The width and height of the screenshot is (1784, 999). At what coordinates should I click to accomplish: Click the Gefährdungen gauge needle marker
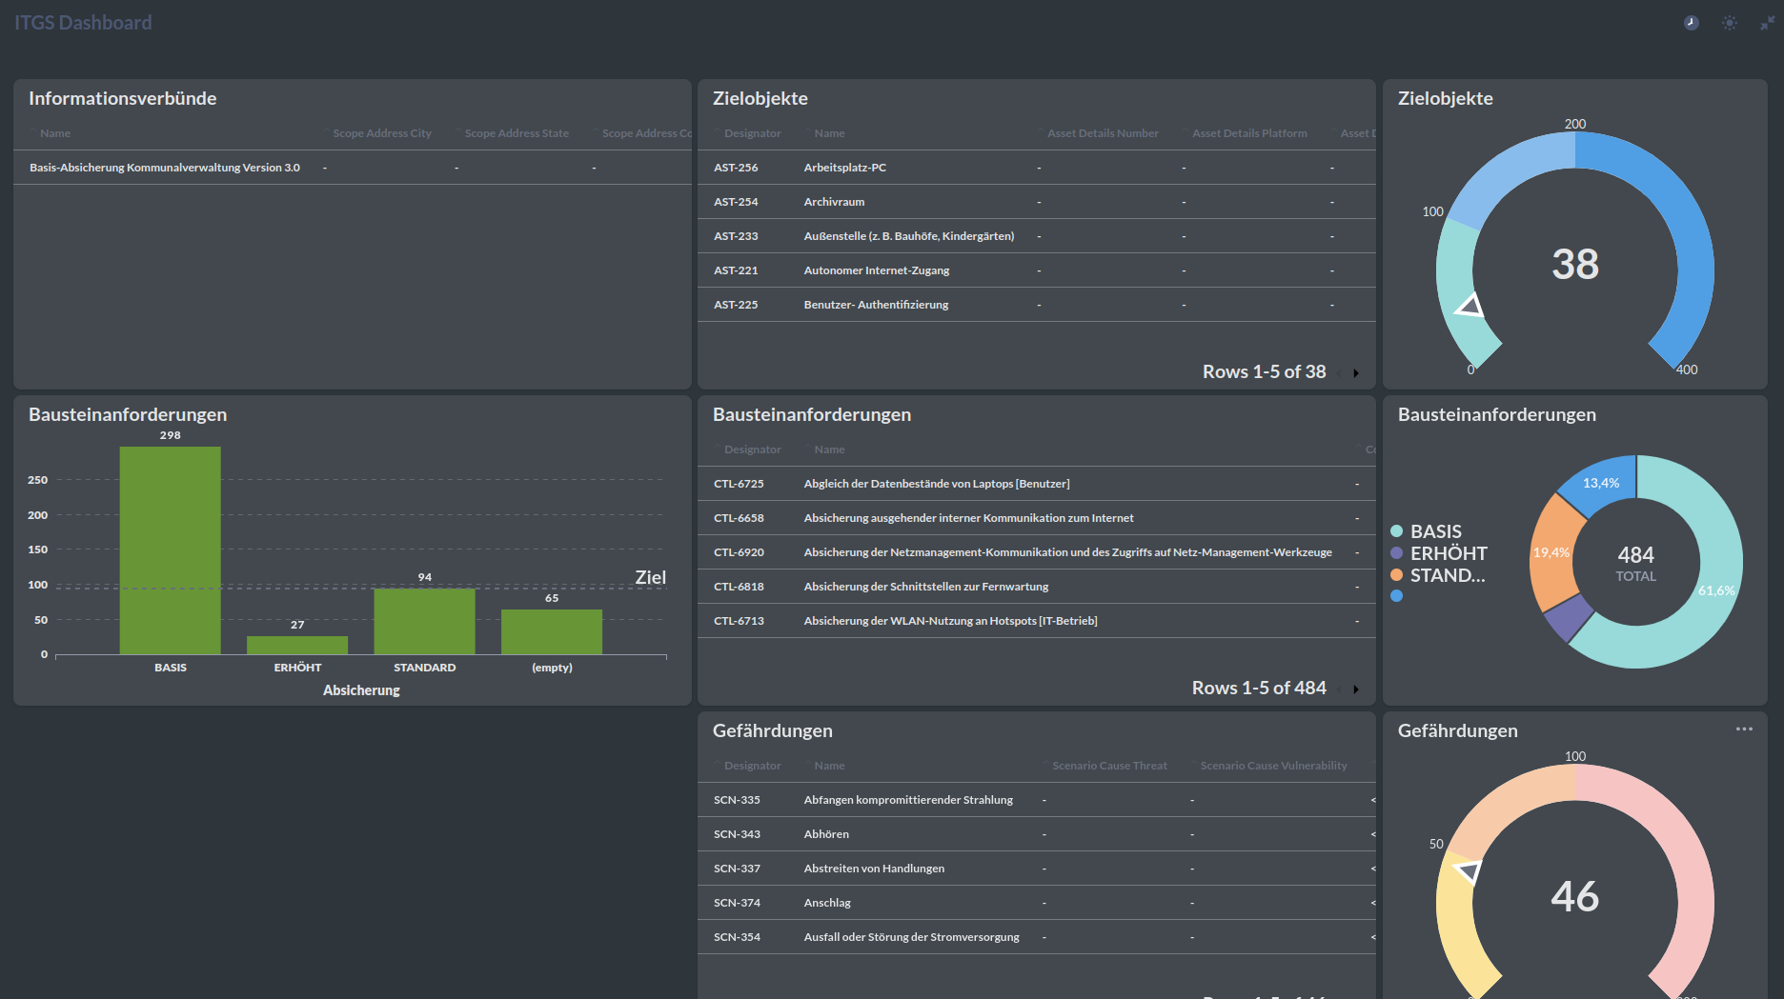tap(1468, 870)
